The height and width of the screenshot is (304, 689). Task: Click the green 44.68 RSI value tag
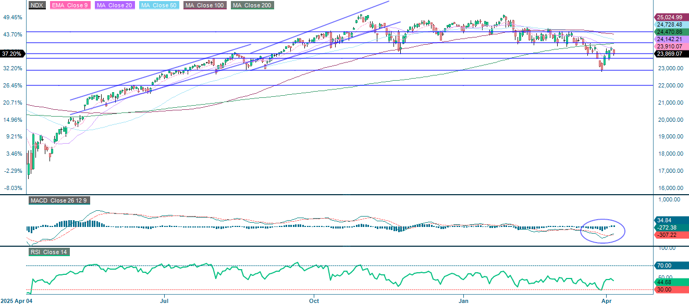(670, 283)
